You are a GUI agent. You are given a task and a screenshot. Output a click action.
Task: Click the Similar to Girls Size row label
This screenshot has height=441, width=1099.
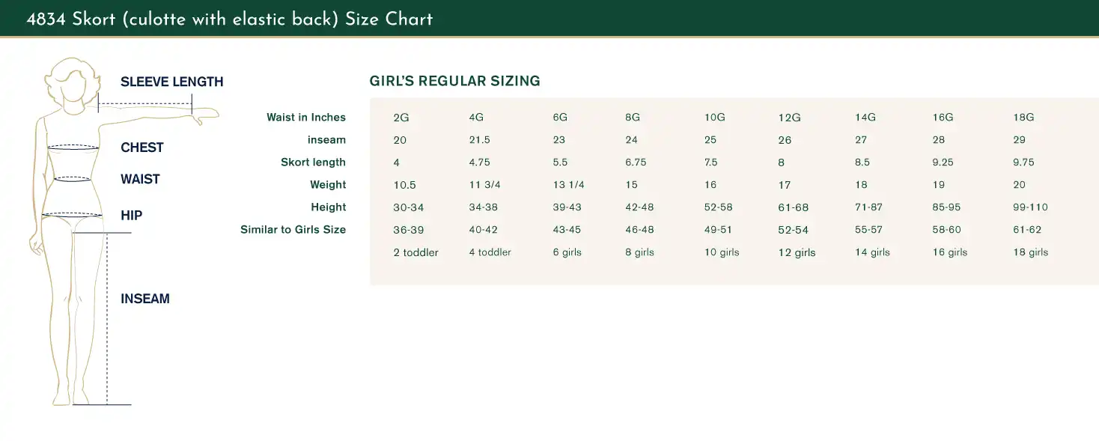[x=293, y=230]
